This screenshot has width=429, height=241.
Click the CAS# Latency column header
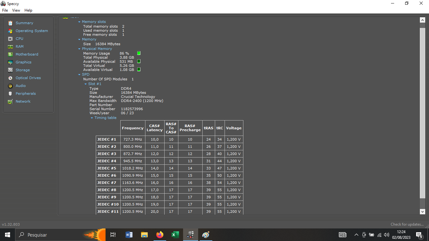[x=155, y=128]
